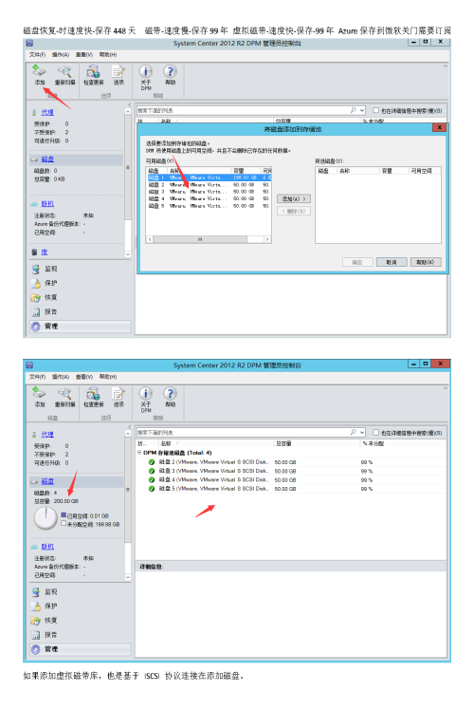This screenshot has width=474, height=710.
Task: Open 库 link in upper console sidebar
Action: point(45,252)
